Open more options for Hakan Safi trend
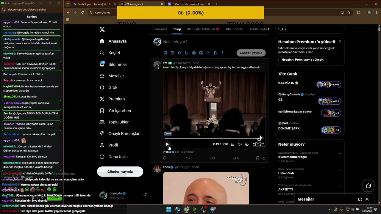The height and width of the screenshot is (214, 381). (339, 170)
